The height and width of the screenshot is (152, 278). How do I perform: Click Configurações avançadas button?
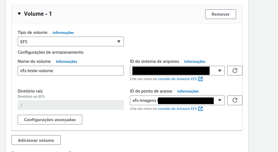click(x=50, y=120)
